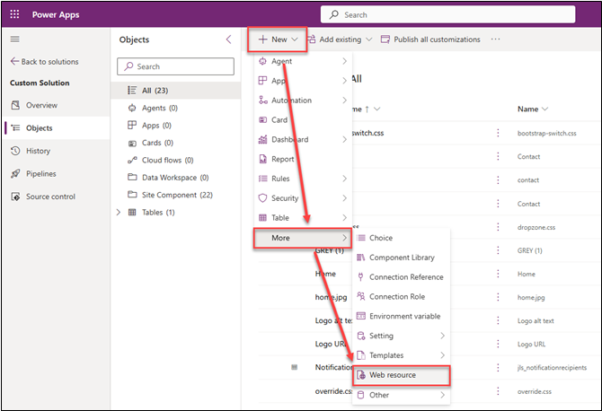Screen dimensions: 602x411
Task: Go to Pipelines in sidebar
Action: (42, 173)
